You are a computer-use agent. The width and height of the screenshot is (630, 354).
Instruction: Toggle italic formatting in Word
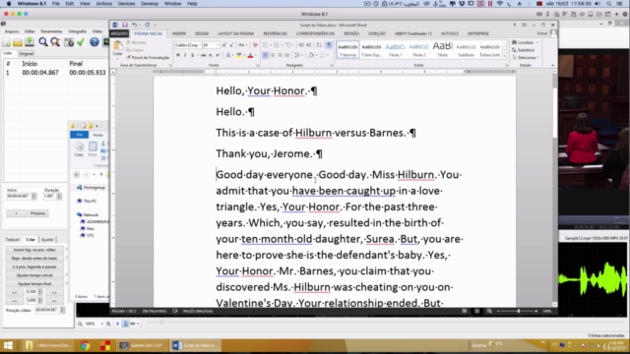[x=185, y=55]
